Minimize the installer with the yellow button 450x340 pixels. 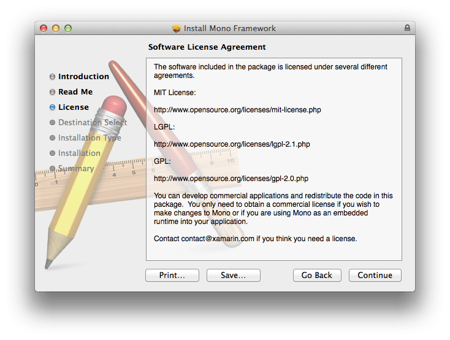56,28
